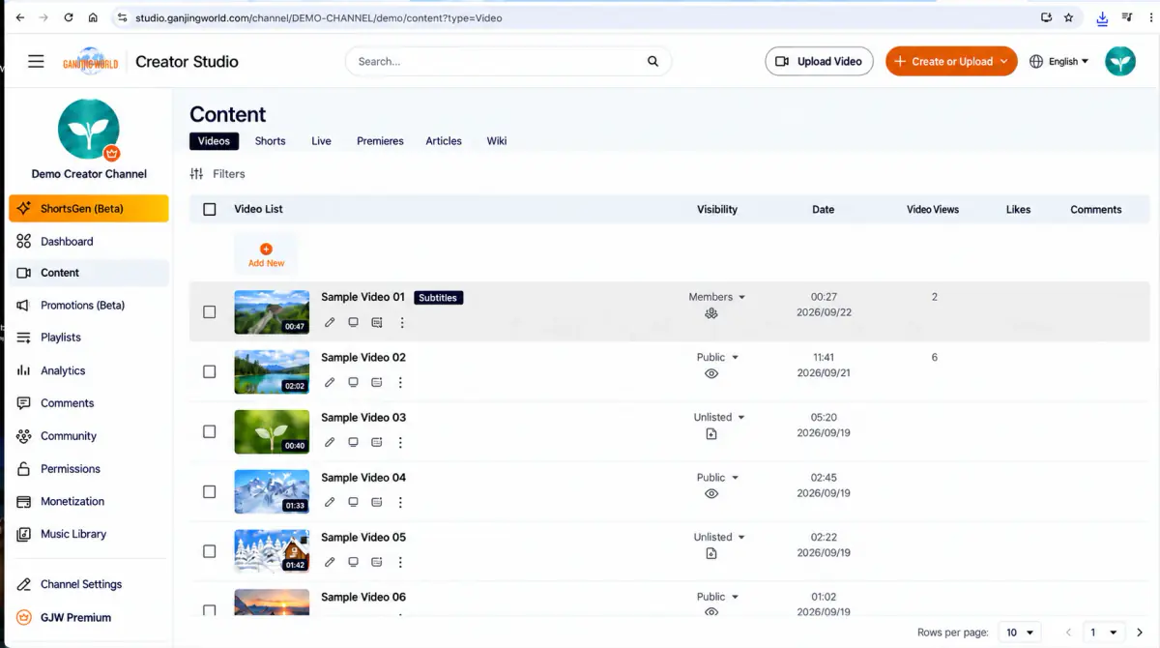Open ShortsGen (Beta) in sidebar
Image resolution: width=1160 pixels, height=648 pixels.
pos(89,209)
